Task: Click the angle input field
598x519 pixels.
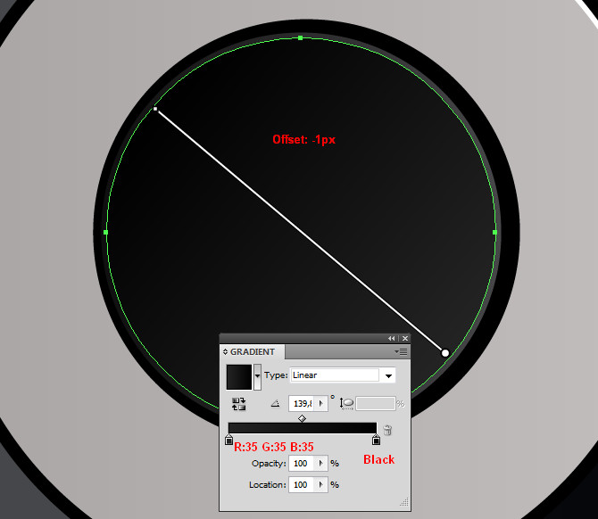Action: click(x=302, y=404)
